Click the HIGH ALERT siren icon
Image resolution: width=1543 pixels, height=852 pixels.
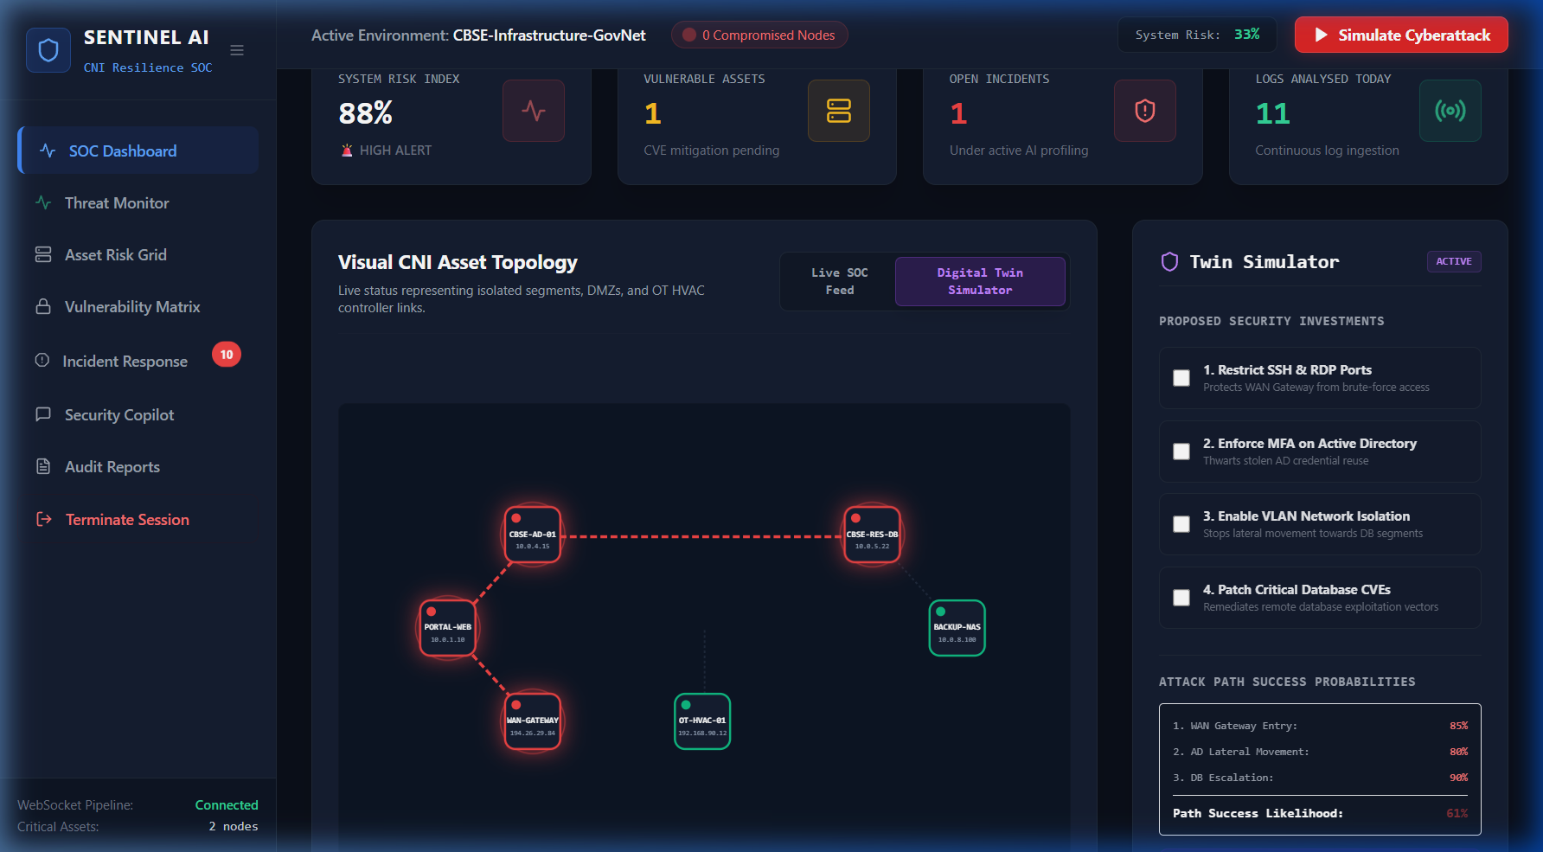pos(347,151)
